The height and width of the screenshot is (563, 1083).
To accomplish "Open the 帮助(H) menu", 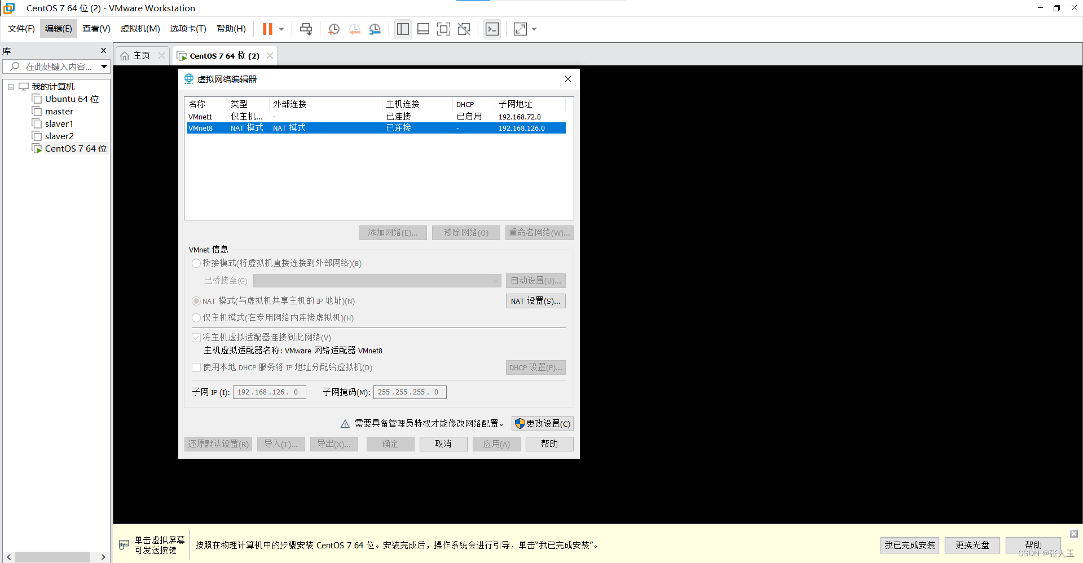I will pyautogui.click(x=231, y=29).
